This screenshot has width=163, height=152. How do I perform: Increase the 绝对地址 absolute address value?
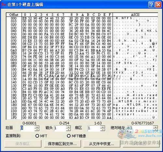point(156,127)
